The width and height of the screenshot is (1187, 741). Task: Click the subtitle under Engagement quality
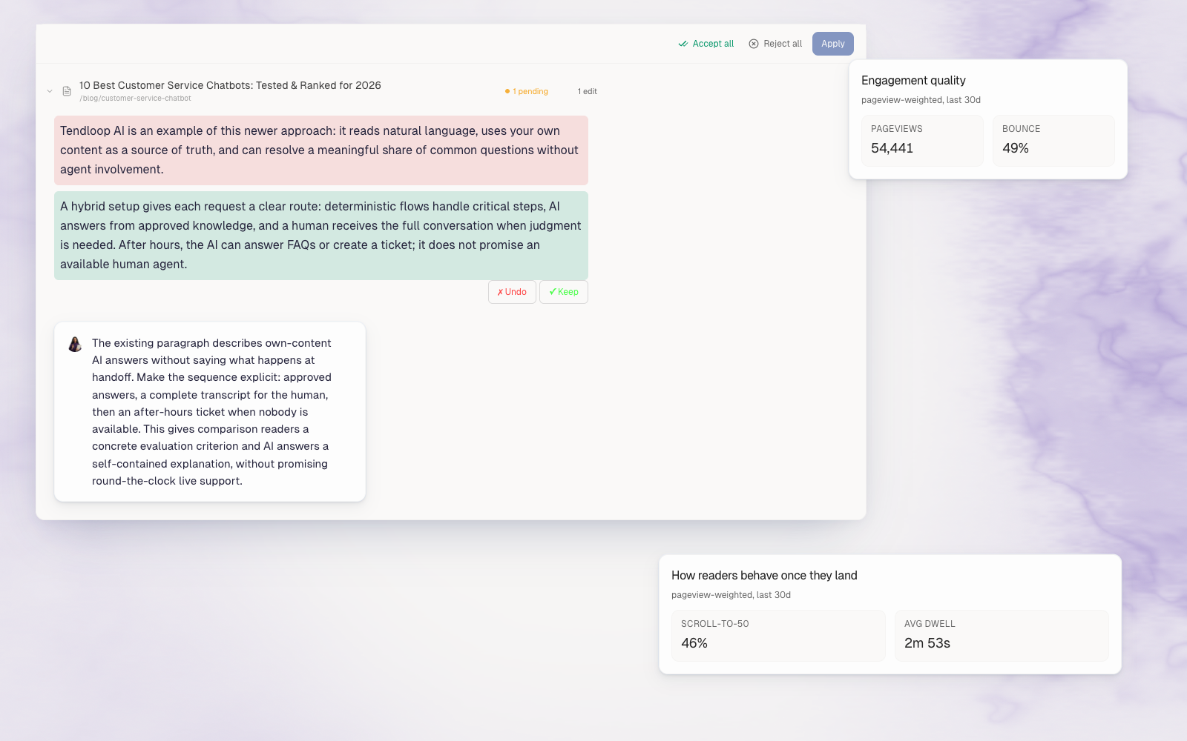coord(921,100)
